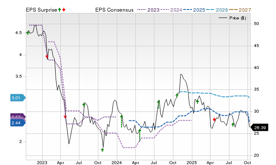
Task: Click the green surprise arrow just after 2025 start
Action: (x=198, y=102)
